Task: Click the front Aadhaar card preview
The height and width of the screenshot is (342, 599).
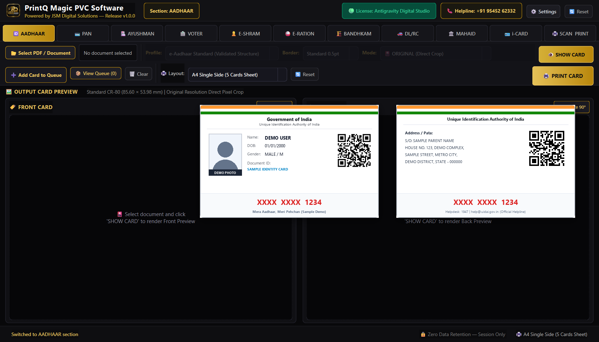Action: [289, 161]
